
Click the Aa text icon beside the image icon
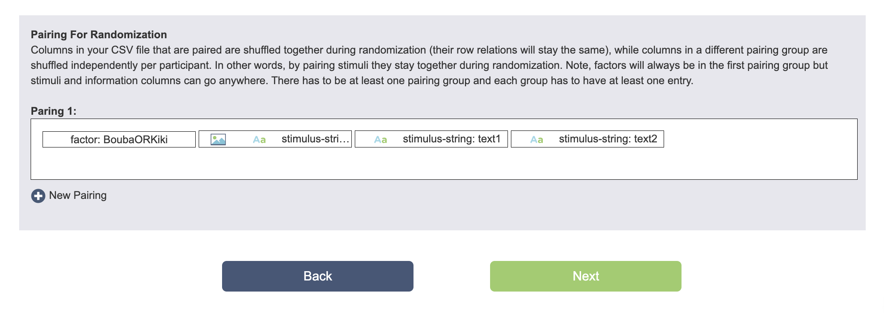pos(259,140)
